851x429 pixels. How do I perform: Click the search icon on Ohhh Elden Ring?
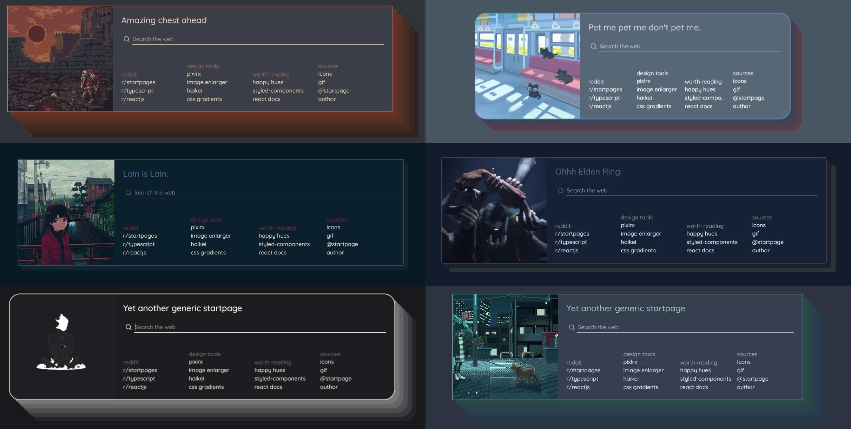pyautogui.click(x=561, y=190)
